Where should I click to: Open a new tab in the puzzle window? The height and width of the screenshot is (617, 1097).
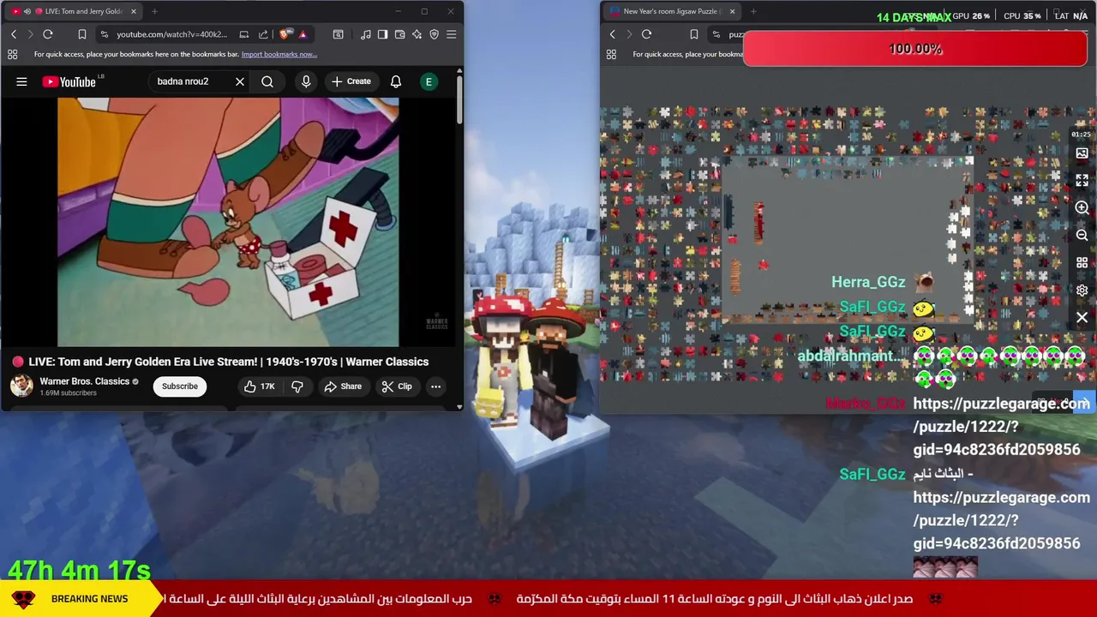(753, 11)
